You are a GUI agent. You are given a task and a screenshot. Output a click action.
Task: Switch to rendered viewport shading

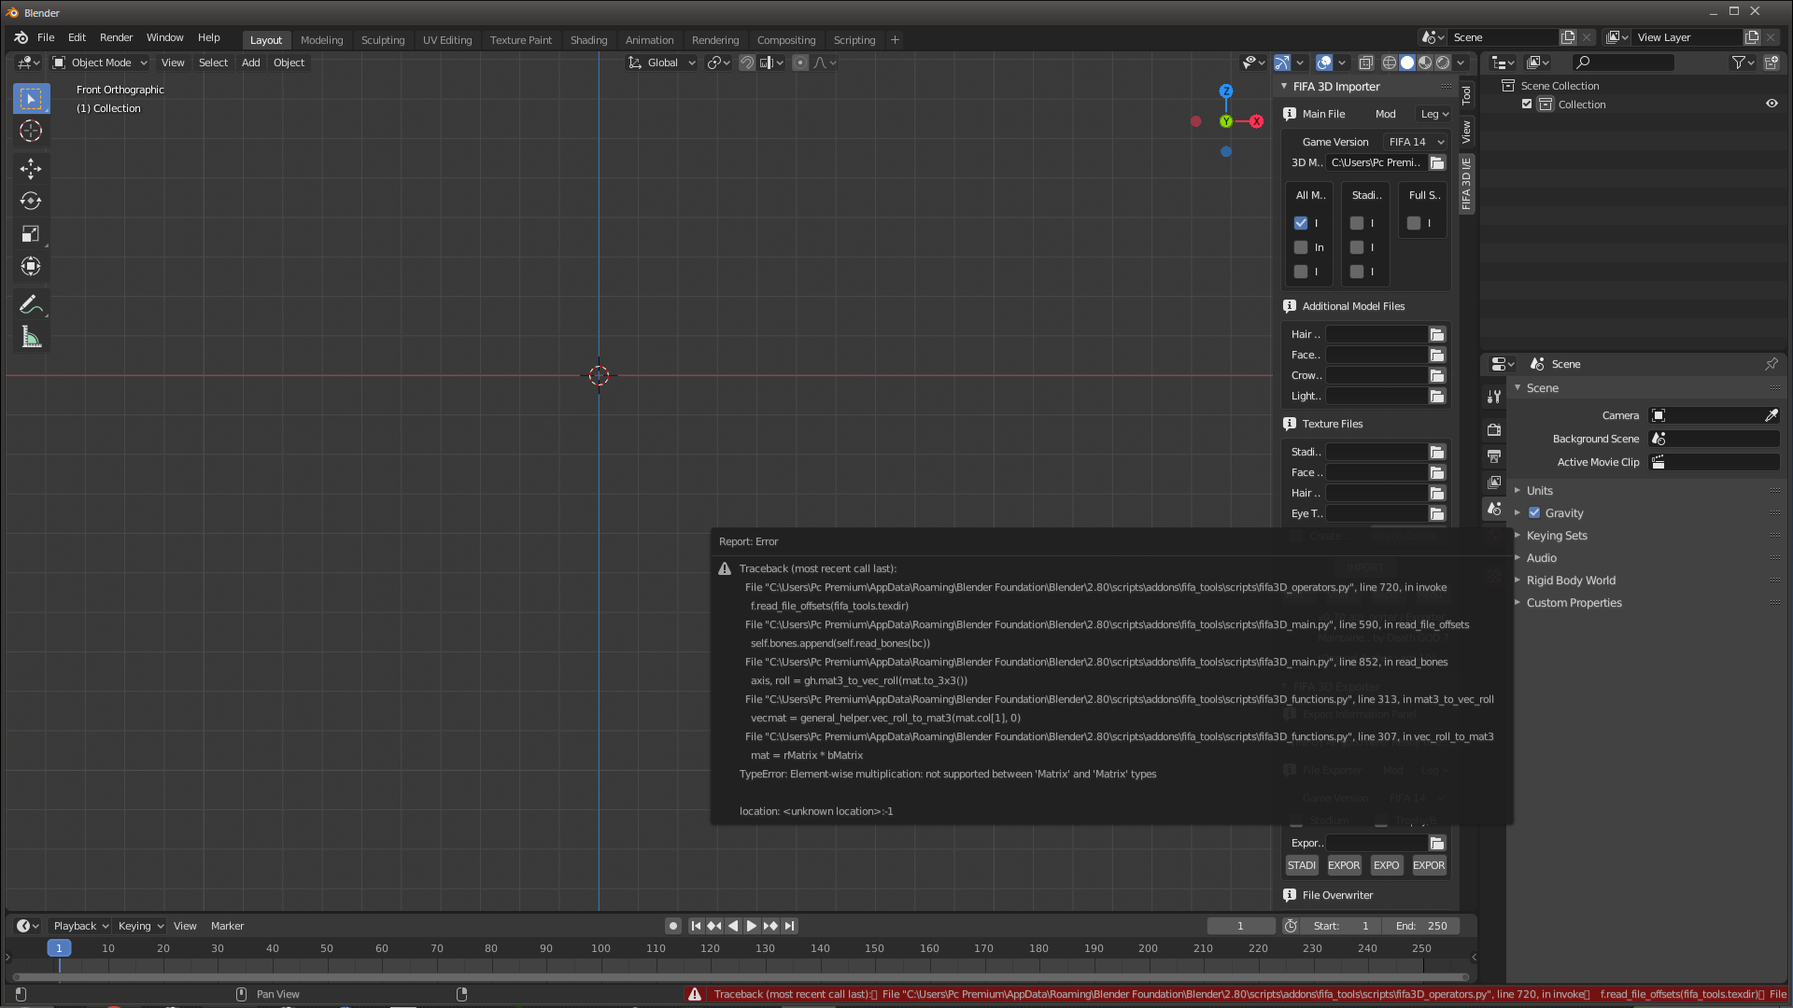click(1443, 63)
